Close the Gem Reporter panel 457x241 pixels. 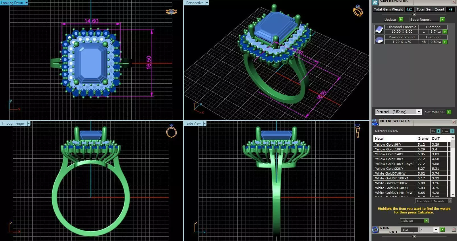454,2
